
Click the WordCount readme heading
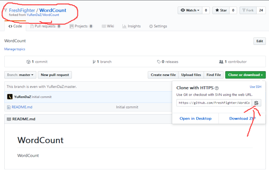[40, 140]
